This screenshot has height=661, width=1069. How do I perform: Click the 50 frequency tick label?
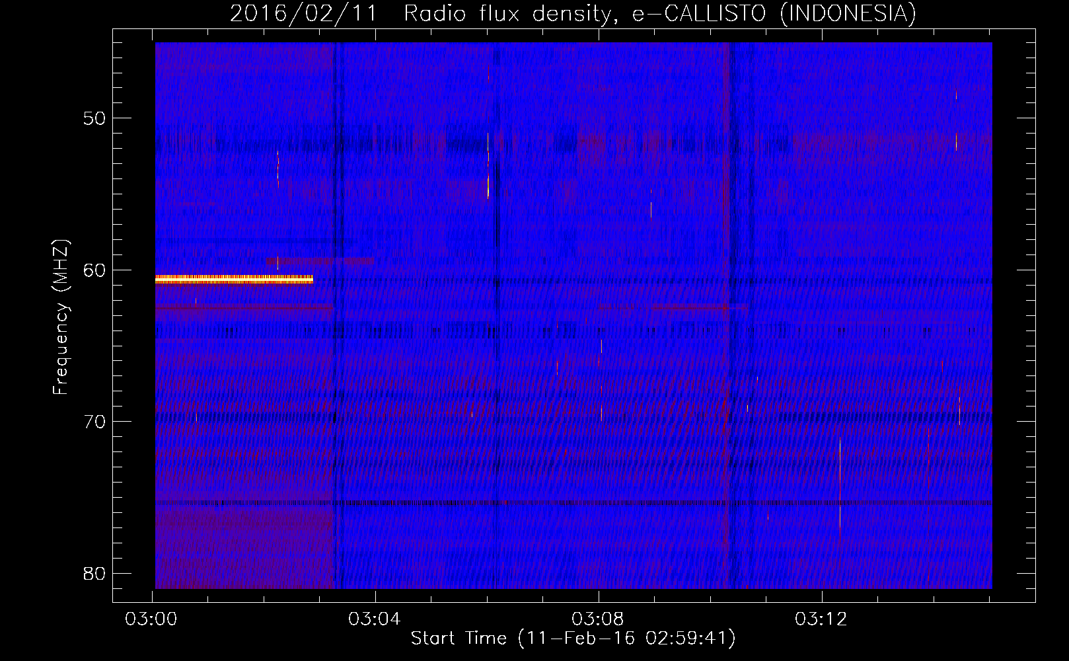pos(94,118)
